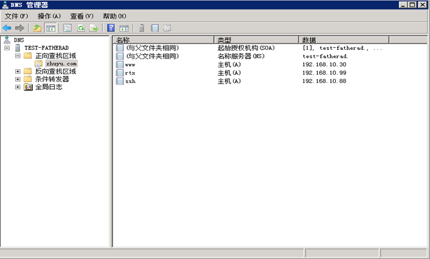The height and width of the screenshot is (259, 430).
Task: Open the 帮助(H) menu
Action: [114, 16]
